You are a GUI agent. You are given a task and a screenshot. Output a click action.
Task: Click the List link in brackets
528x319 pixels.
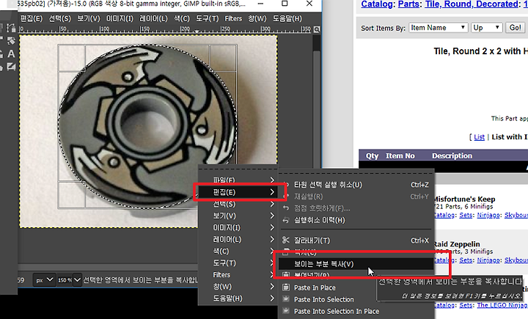[x=479, y=137]
